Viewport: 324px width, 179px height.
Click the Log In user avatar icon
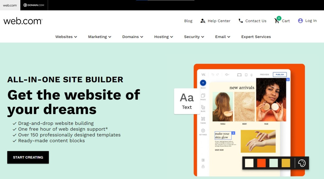pos(300,21)
